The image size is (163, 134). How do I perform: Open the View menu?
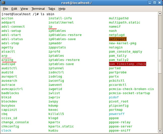[24, 9]
